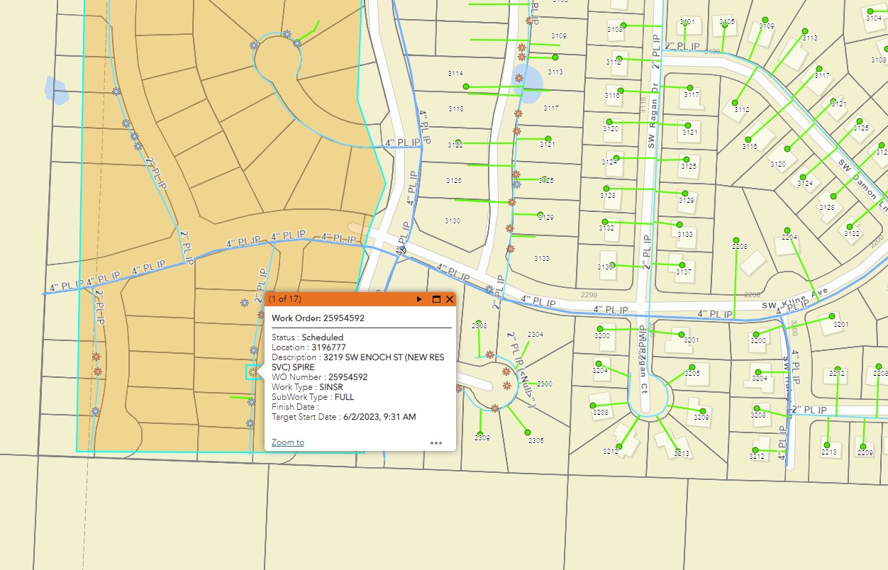Click the green service point at parcel 3114
This screenshot has height=570, width=888.
466,86
